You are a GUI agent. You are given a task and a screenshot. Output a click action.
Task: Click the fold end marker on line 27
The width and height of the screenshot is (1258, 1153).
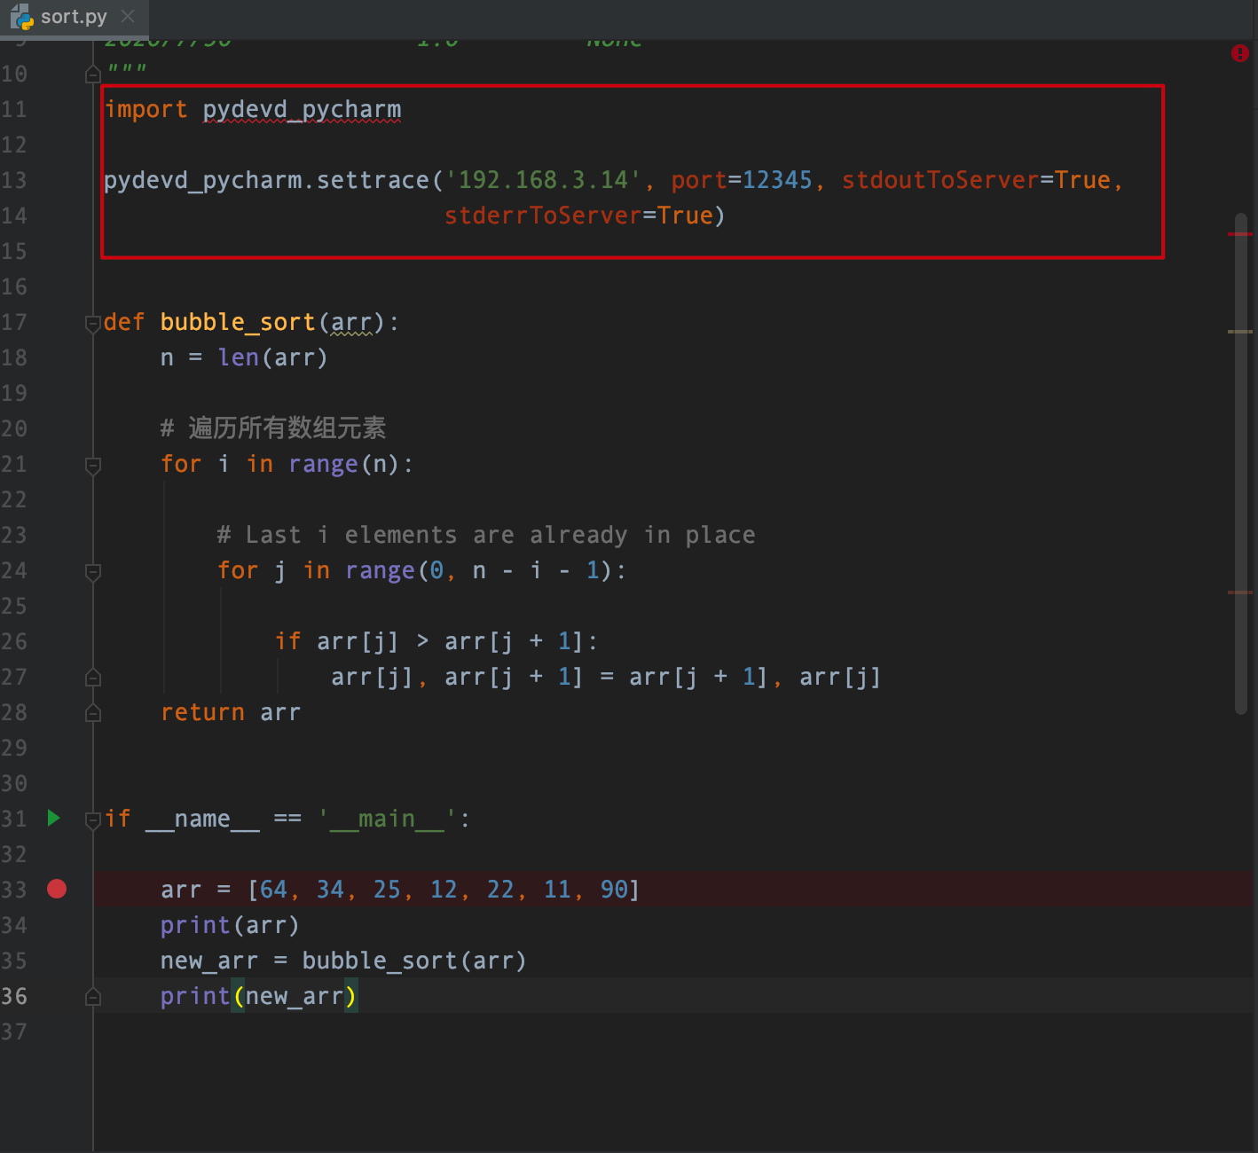point(92,678)
